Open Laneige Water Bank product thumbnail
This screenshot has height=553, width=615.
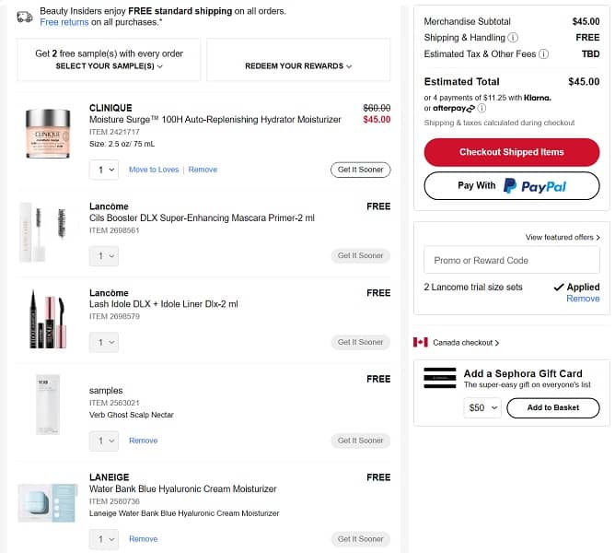point(46,503)
